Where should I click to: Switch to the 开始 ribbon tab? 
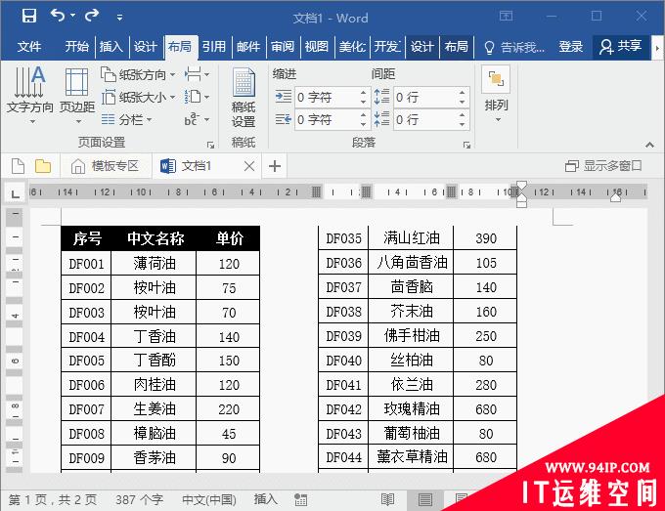(76, 46)
